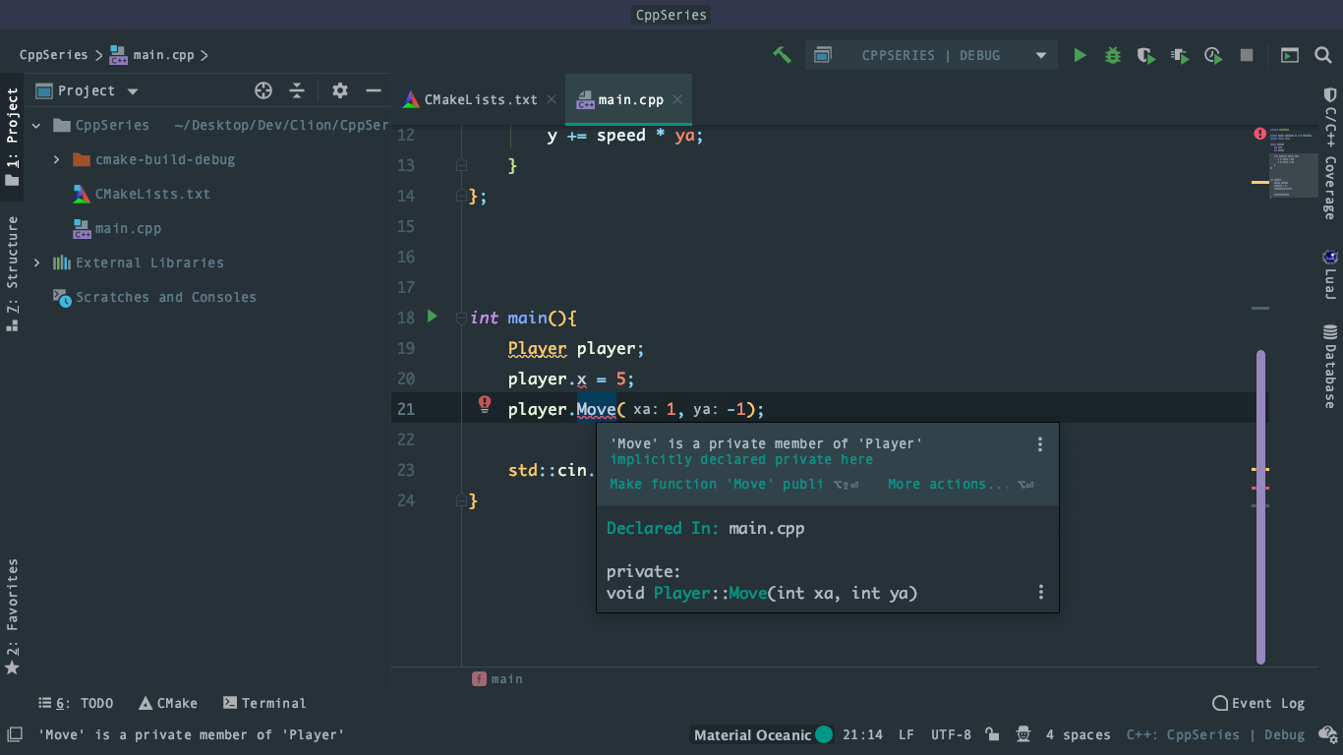Open the LuaJ side panel
The width and height of the screenshot is (1343, 755).
coord(1329,274)
